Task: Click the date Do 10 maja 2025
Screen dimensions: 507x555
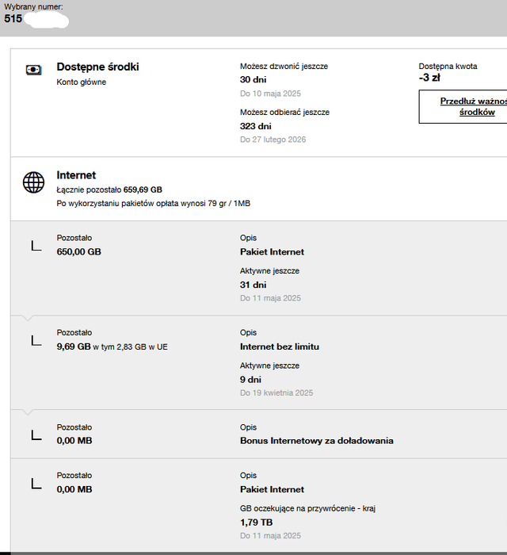Action: tap(269, 94)
